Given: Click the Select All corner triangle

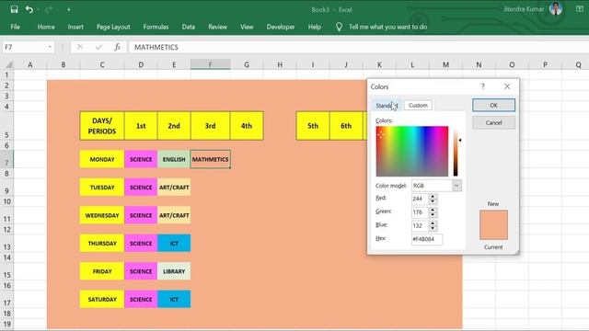Looking at the screenshot, I should (x=8, y=65).
